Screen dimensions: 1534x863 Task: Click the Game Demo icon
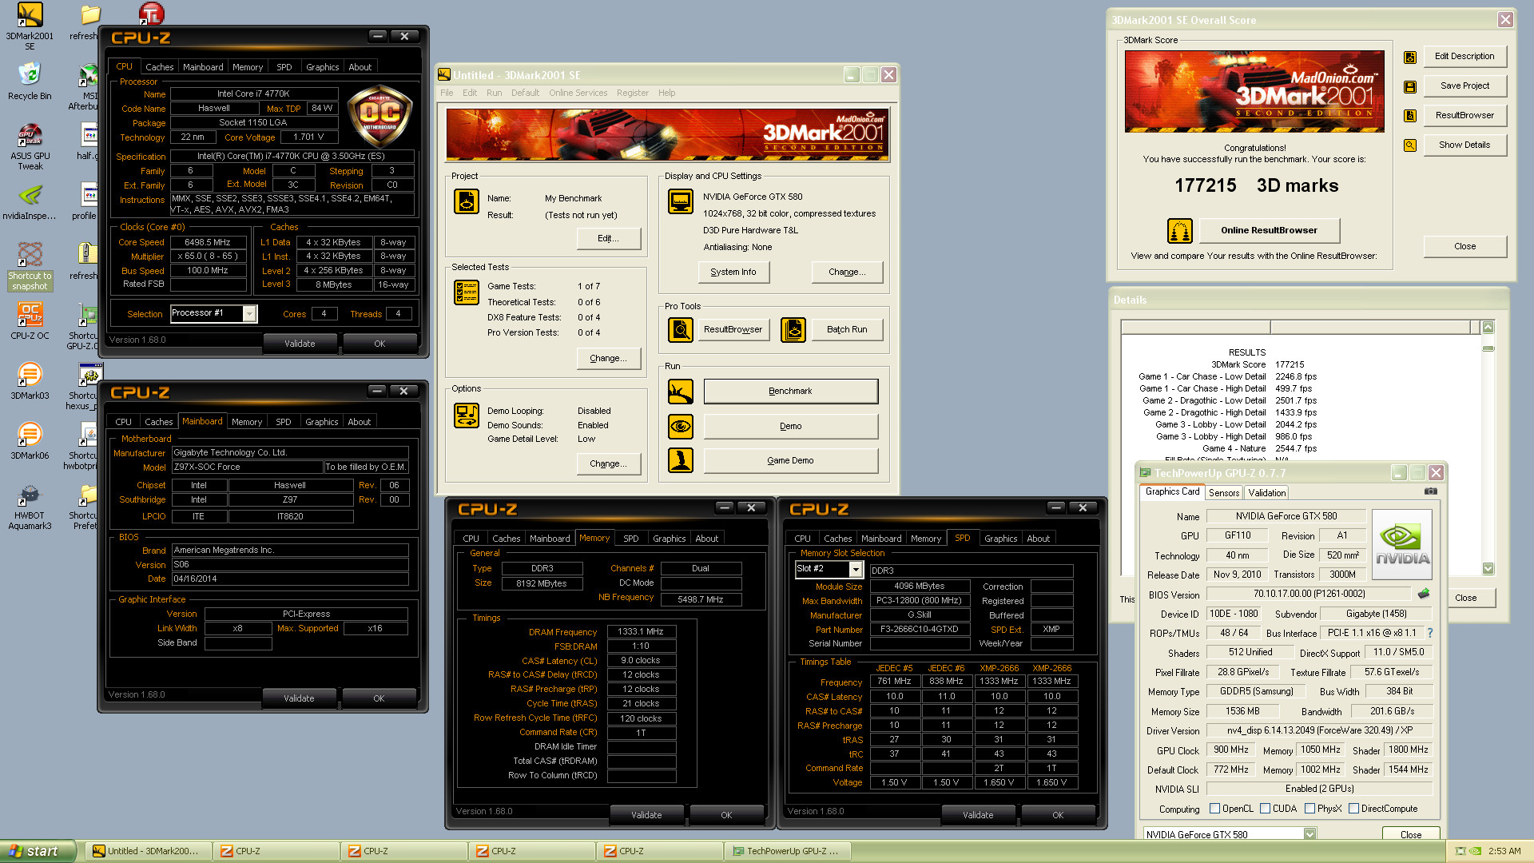point(681,460)
